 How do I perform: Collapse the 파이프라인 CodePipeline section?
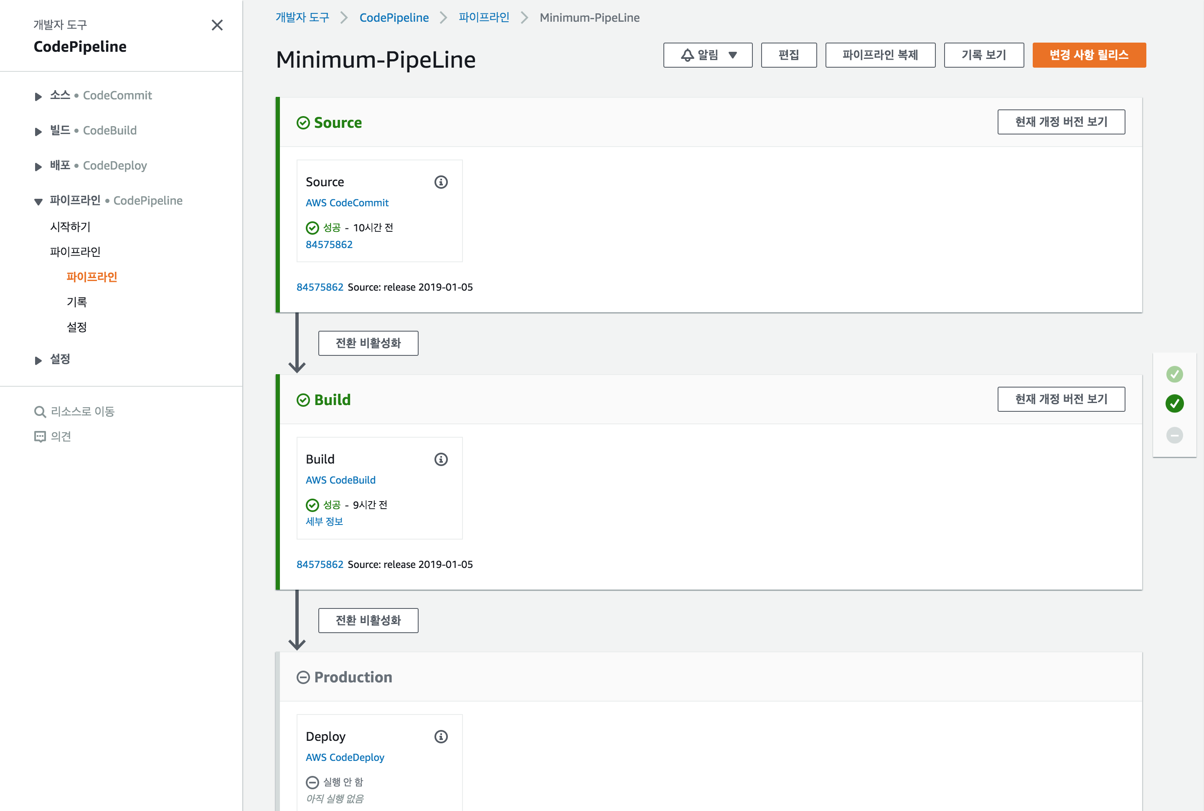pos(38,201)
